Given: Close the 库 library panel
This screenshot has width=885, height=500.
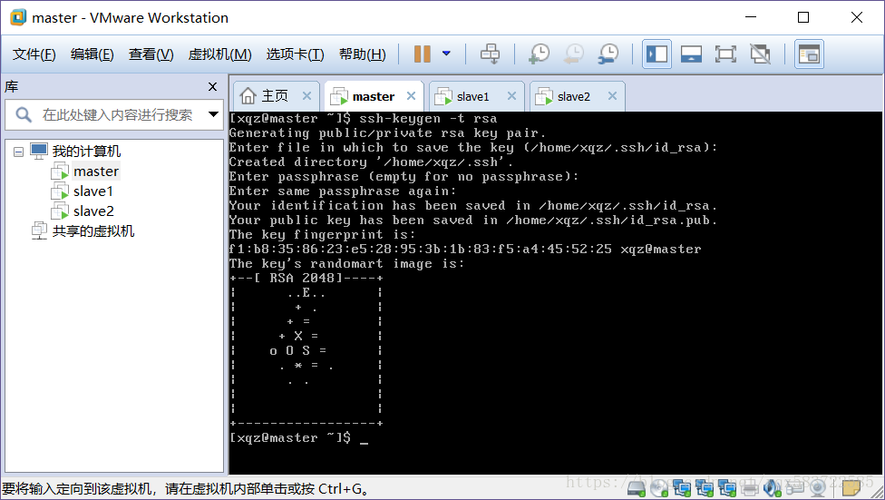Looking at the screenshot, I should point(212,86).
